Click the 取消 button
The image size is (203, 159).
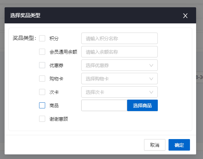[155, 145]
